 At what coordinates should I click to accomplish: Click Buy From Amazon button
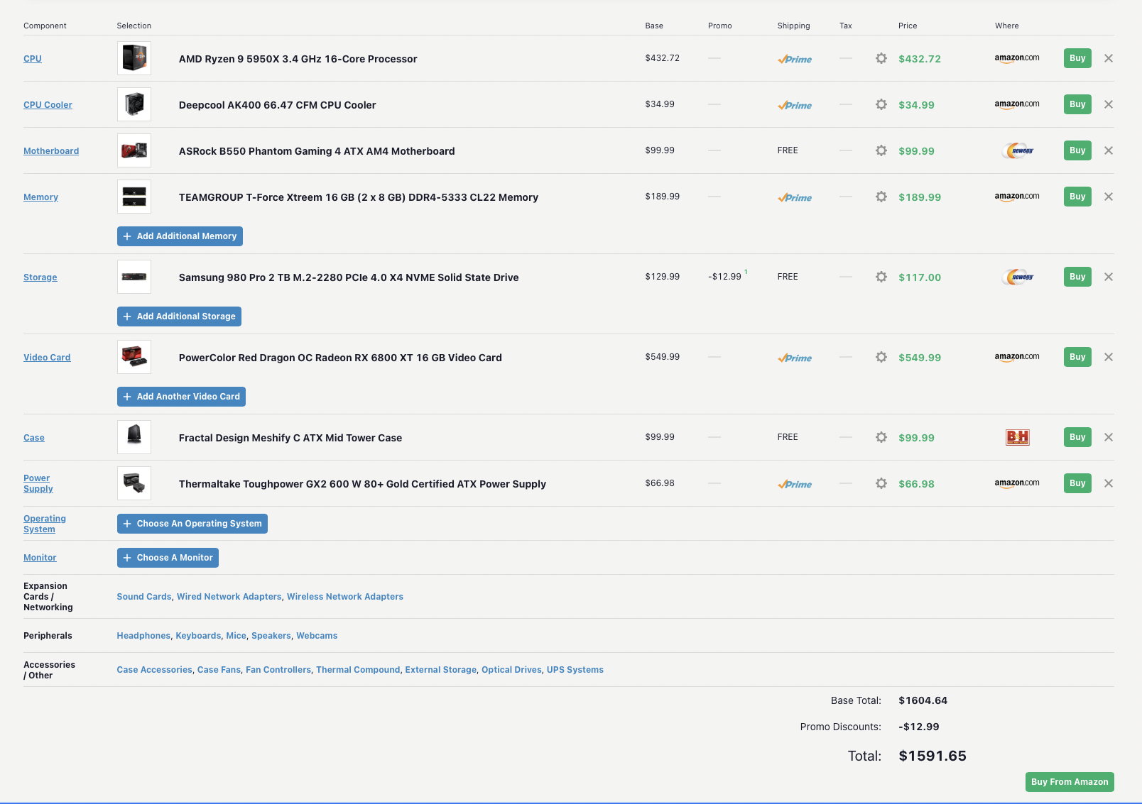[x=1070, y=782]
